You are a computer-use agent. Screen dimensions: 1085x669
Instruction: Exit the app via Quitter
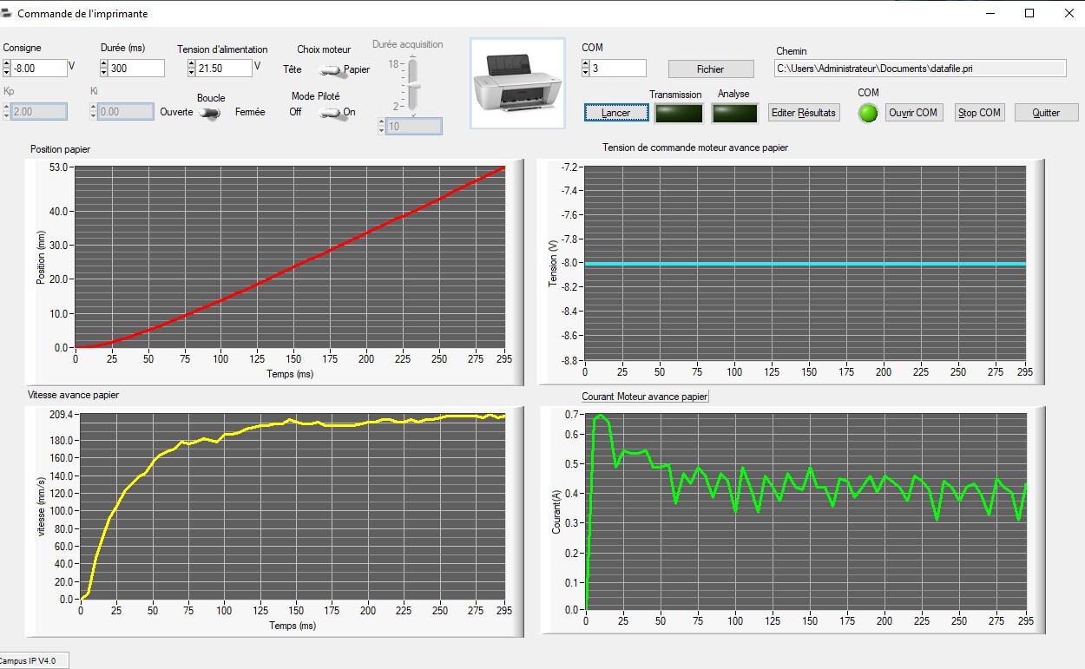(1046, 113)
